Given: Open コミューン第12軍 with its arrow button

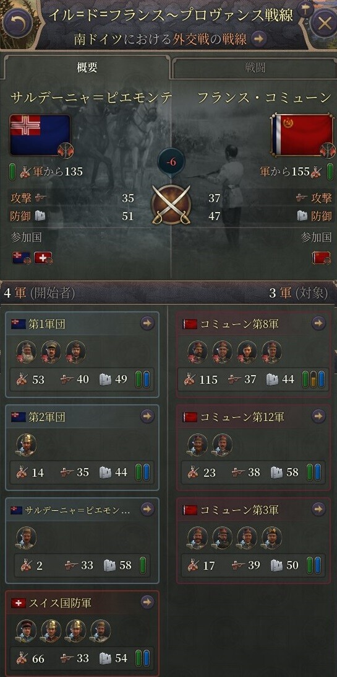Looking at the screenshot, I should pos(318,416).
